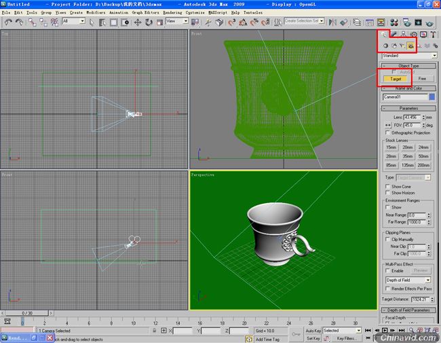The image size is (441, 343).
Task: Click the Camera01 blue color swatch
Action: pyautogui.click(x=432, y=97)
